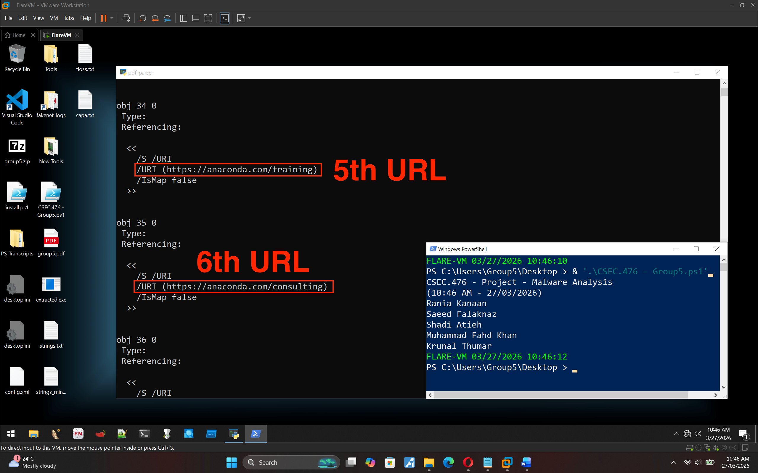Screen dimensions: 758x473
Task: Open the Tabs menu
Action: [x=69, y=18]
